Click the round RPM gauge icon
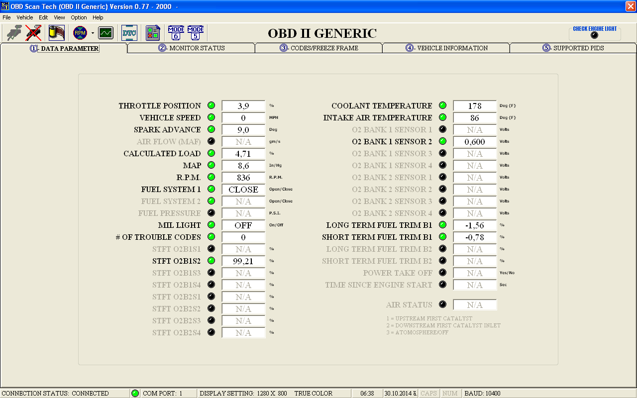This screenshot has height=398, width=637. click(x=80, y=33)
